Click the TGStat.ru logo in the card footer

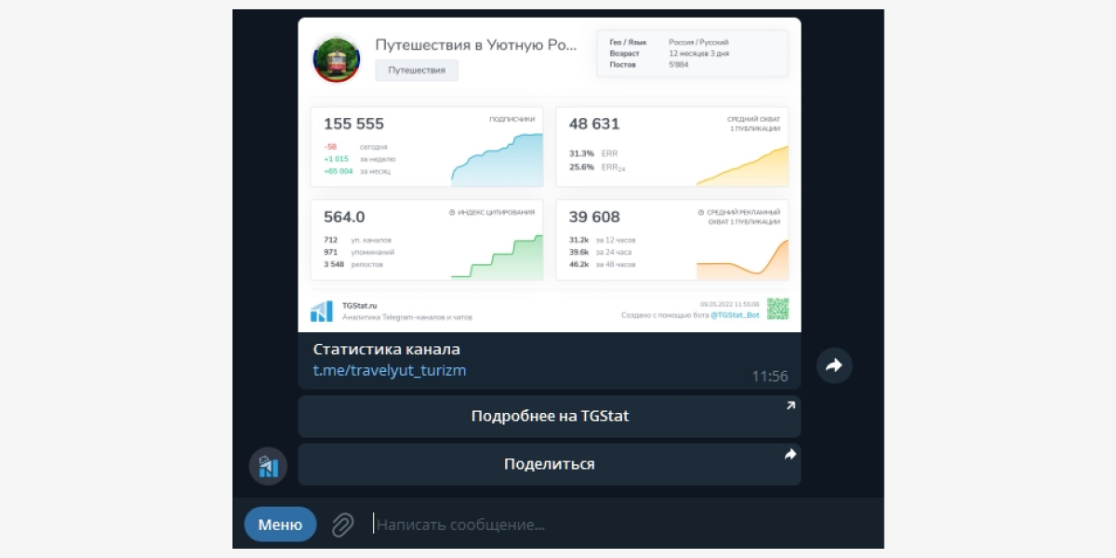(x=322, y=311)
